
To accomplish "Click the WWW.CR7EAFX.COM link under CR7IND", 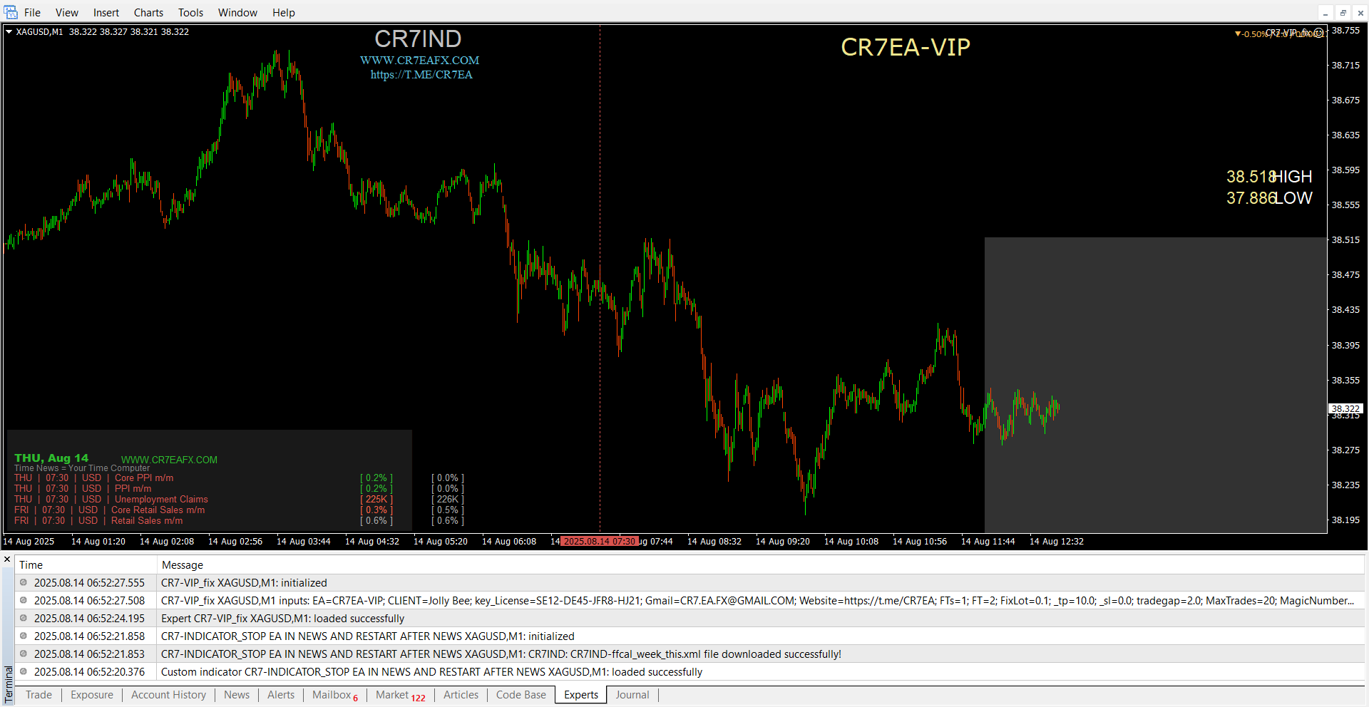I will (419, 61).
